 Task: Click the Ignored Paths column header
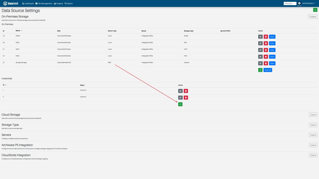pos(225,31)
